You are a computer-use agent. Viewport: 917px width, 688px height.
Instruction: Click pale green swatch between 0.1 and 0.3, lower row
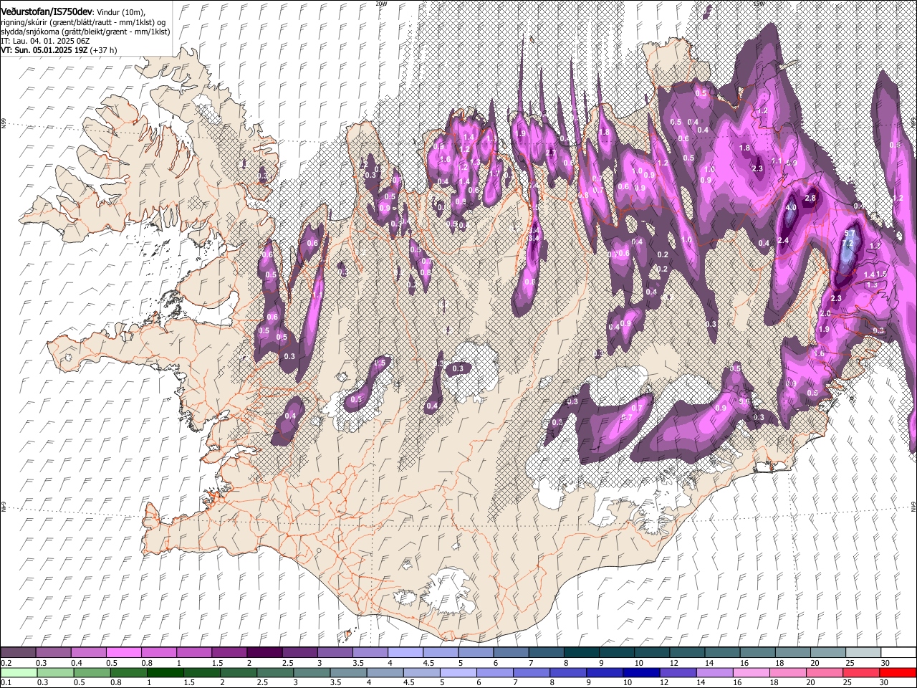coord(19,672)
